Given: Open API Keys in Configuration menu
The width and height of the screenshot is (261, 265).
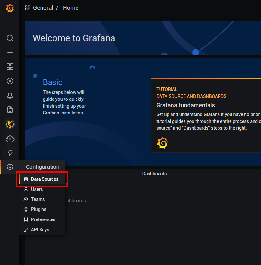Looking at the screenshot, I should [42, 230].
